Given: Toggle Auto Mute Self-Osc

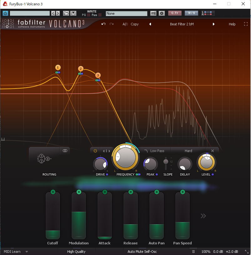Looking at the screenshot, I should click(x=142, y=252).
